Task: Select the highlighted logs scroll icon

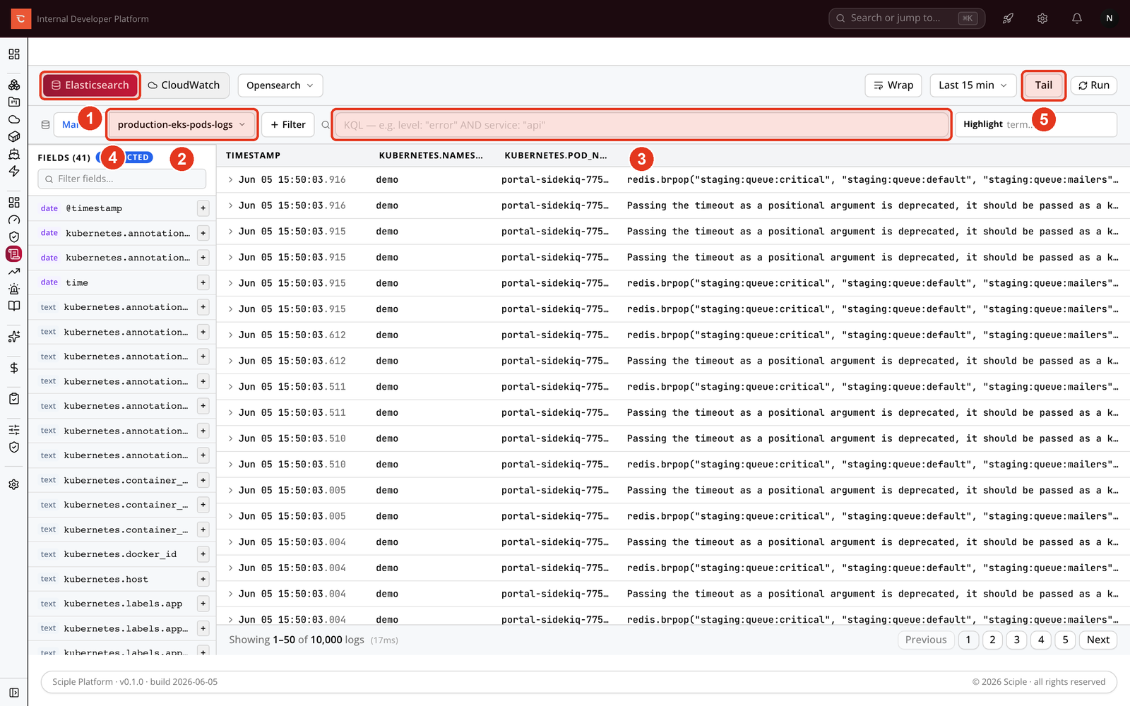Action: tap(13, 254)
